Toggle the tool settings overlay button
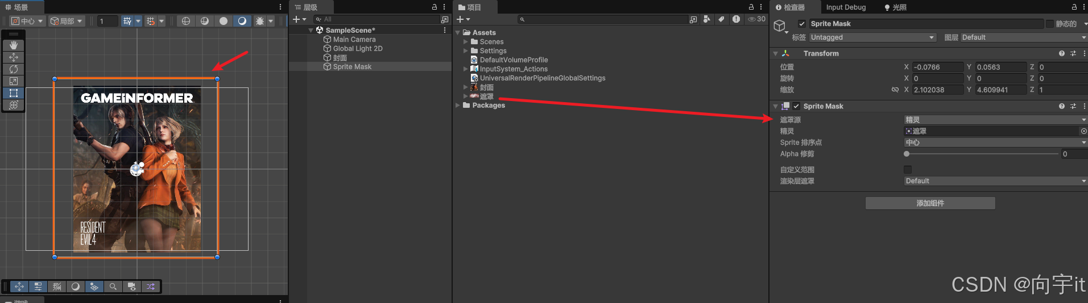 pyautogui.click(x=38, y=287)
